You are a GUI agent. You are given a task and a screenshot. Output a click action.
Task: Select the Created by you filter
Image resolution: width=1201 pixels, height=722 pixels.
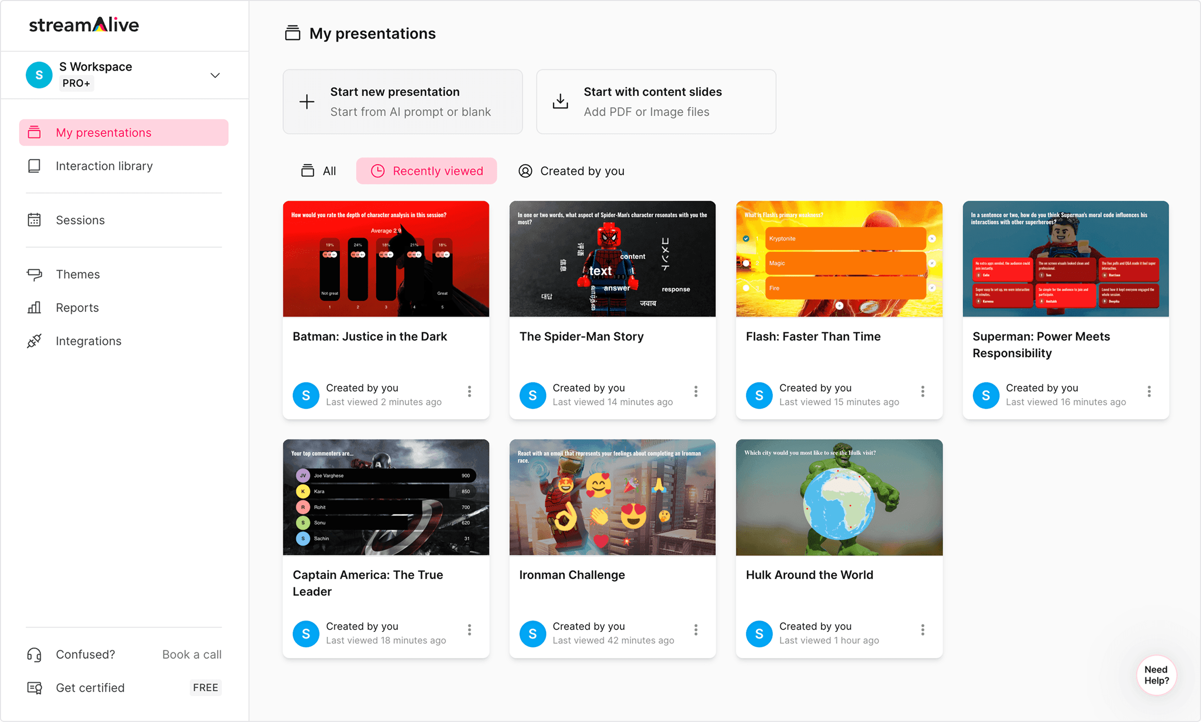(570, 171)
